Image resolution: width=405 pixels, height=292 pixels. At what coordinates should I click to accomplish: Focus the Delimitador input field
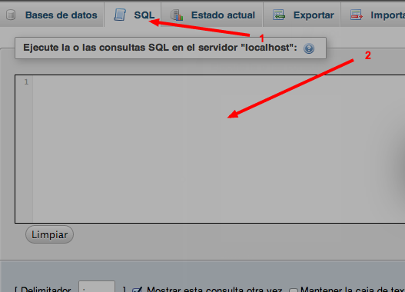point(97,287)
